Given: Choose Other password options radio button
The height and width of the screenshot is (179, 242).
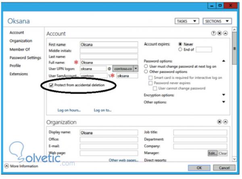Looking at the screenshot, I should pyautogui.click(x=146, y=72).
